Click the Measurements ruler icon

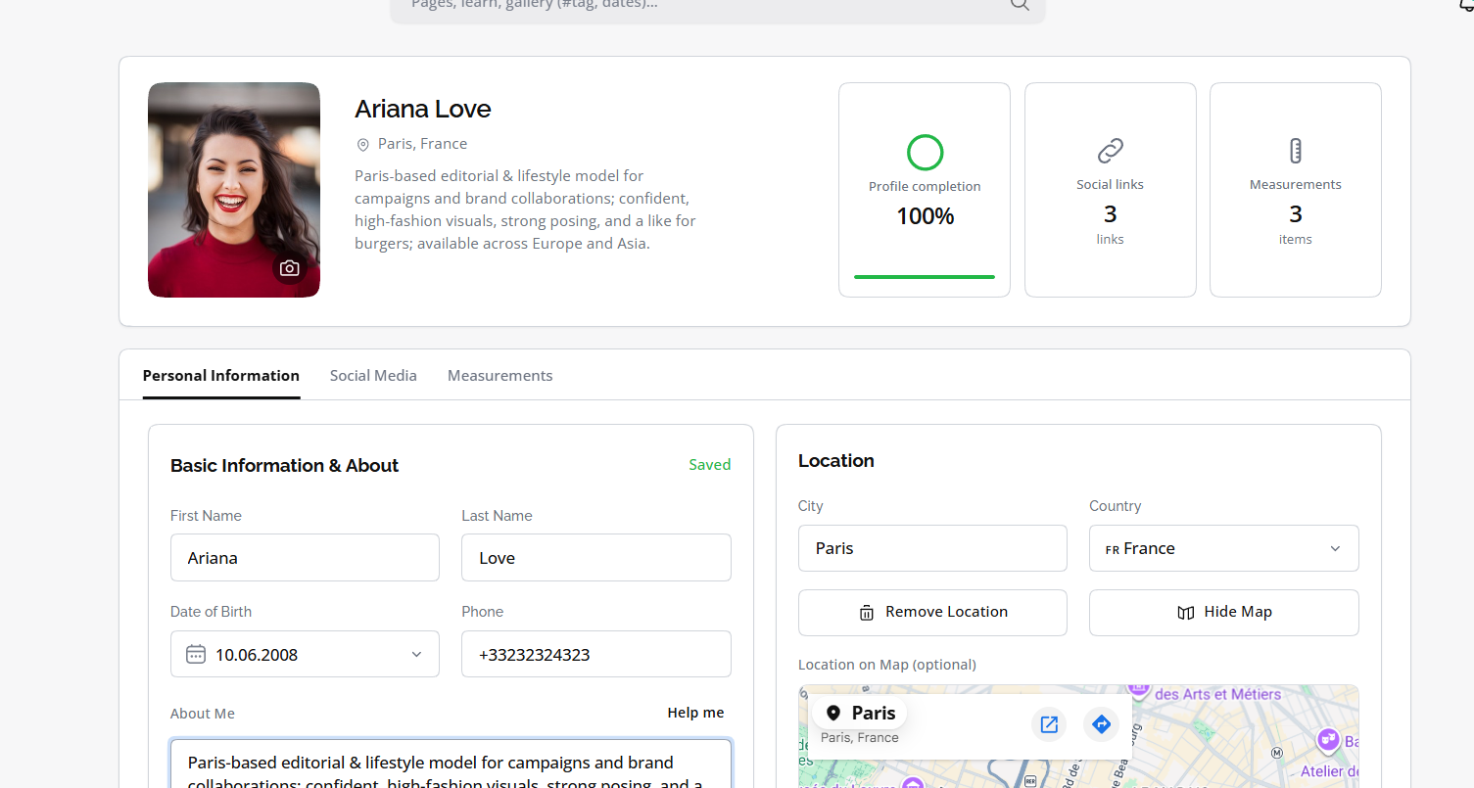(1296, 151)
